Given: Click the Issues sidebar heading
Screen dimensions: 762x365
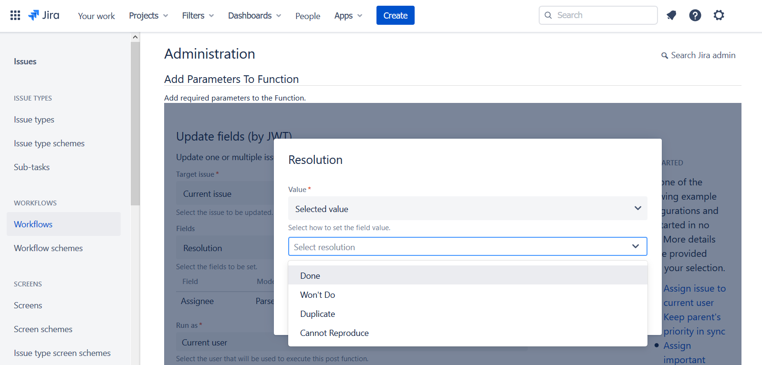Looking at the screenshot, I should pos(25,61).
